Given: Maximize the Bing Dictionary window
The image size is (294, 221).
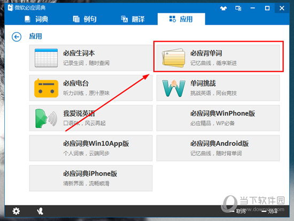Looking at the screenshot, I should (x=267, y=8).
